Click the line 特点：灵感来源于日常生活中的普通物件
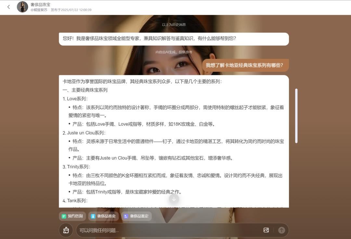 [x=176, y=145]
